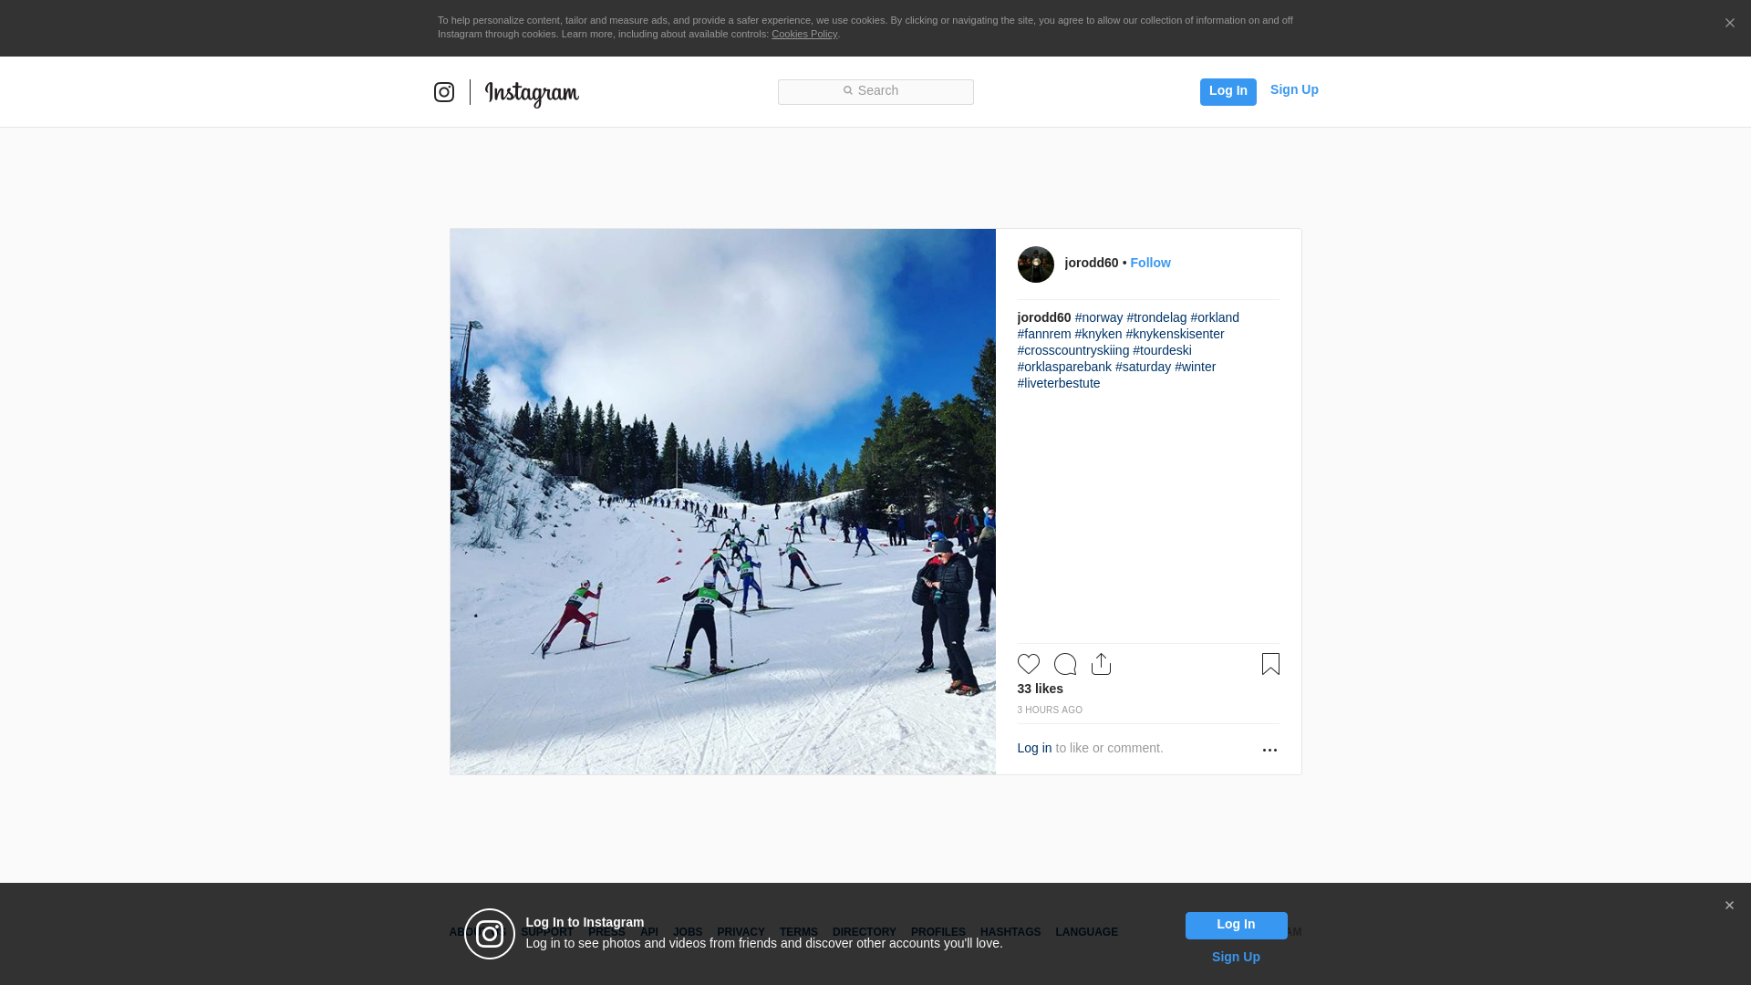Open comments via speech bubble icon
Image resolution: width=1751 pixels, height=985 pixels.
pos(1064,664)
